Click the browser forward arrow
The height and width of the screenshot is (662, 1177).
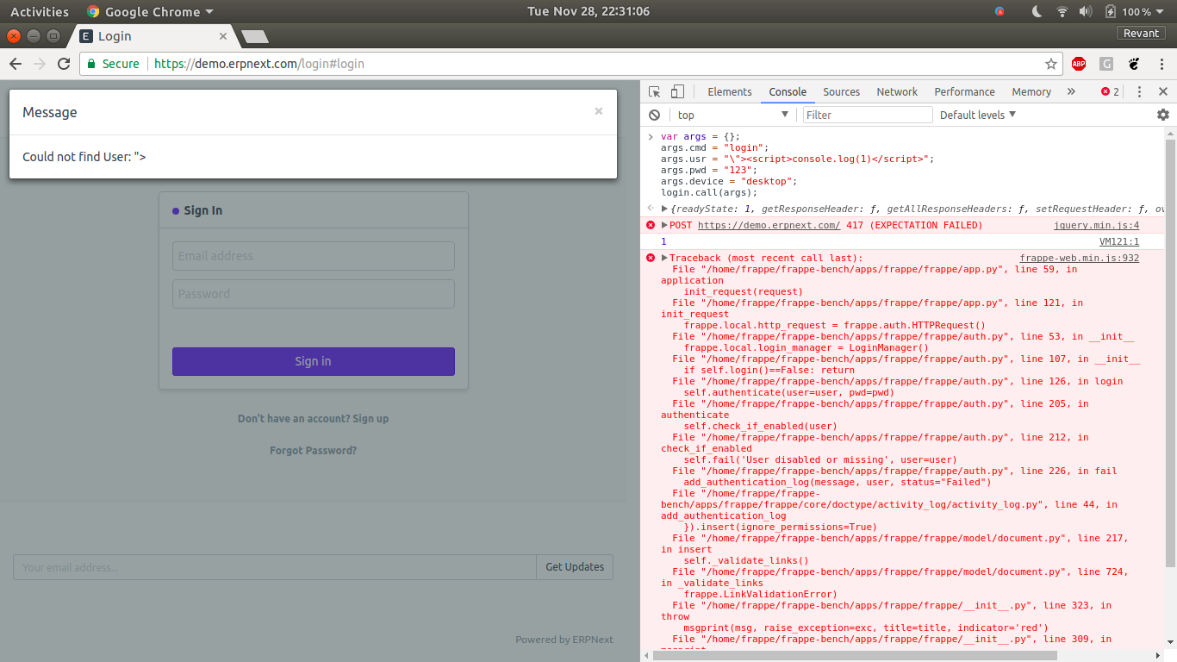(40, 64)
